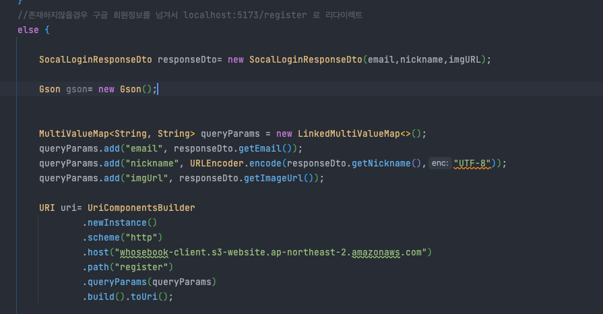
Task: Place cursor at end of Gson() line
Action: coord(158,89)
